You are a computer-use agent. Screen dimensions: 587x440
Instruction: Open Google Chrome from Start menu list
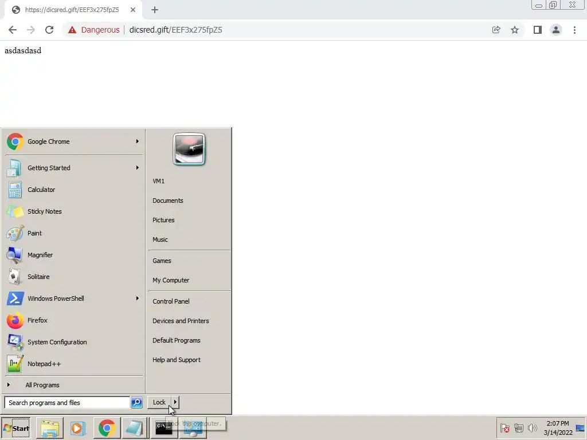[x=74, y=142]
